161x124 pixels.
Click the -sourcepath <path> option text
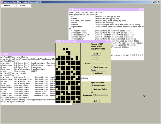coord(79,33)
